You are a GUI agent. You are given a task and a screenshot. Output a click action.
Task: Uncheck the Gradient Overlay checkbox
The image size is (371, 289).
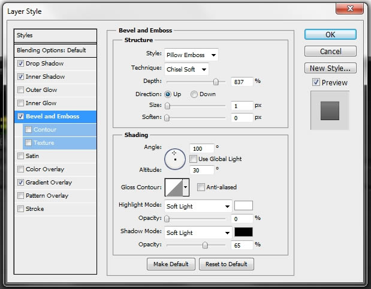(20, 182)
